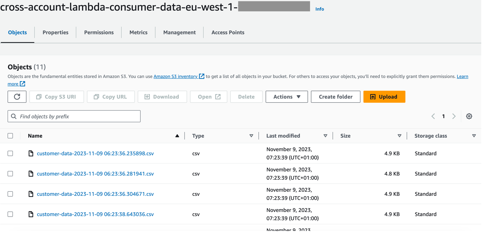This screenshot has width=483, height=232.
Task: Click the Learn more external link icon
Action: (x=23, y=84)
